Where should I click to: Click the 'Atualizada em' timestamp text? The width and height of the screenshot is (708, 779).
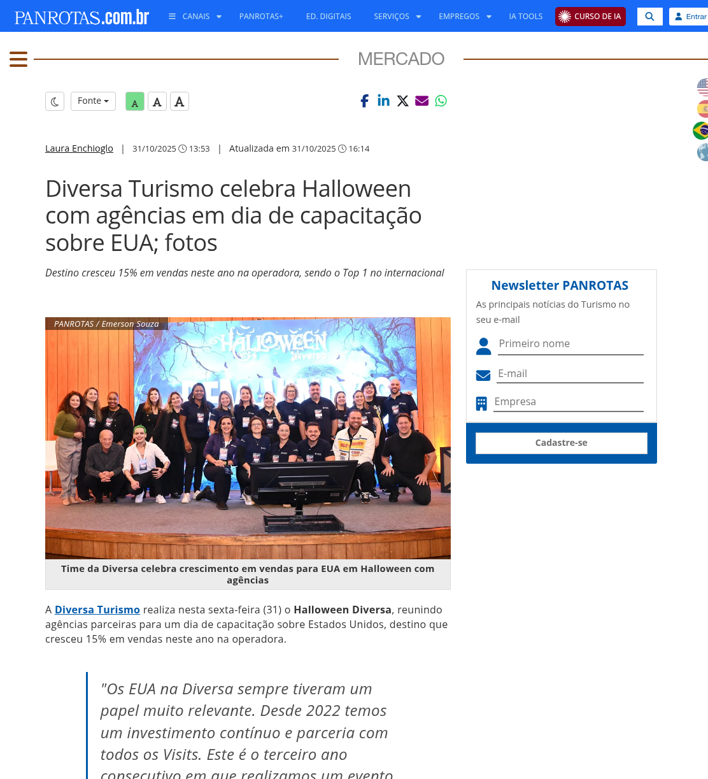point(299,148)
